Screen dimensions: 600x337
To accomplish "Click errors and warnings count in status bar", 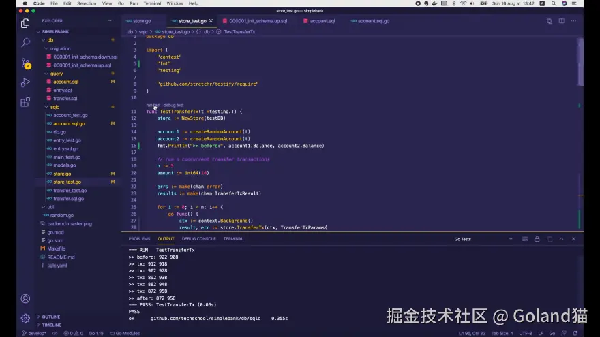I will [x=73, y=333].
